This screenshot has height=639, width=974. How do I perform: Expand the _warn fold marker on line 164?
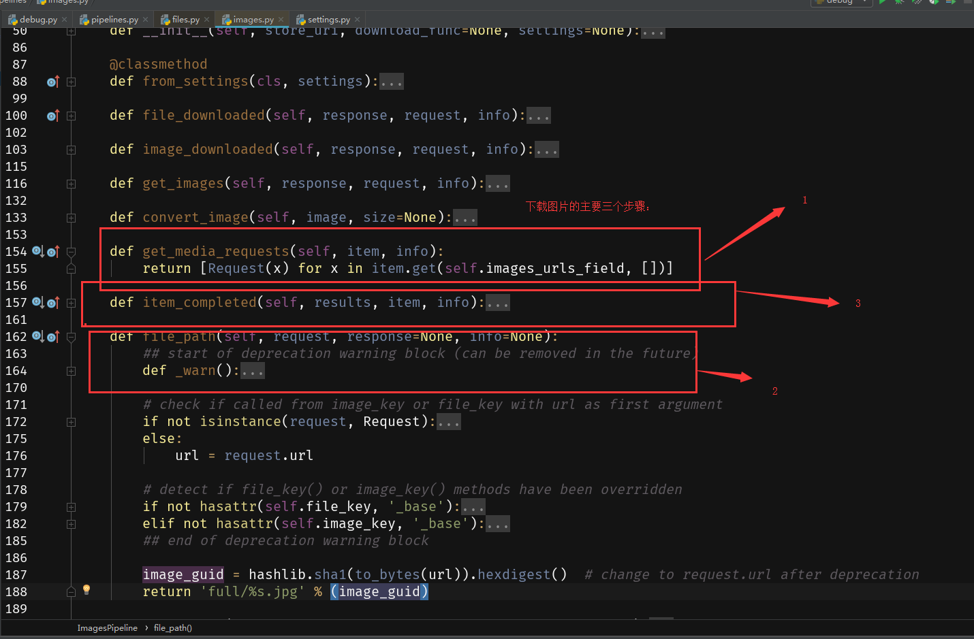[x=71, y=371]
